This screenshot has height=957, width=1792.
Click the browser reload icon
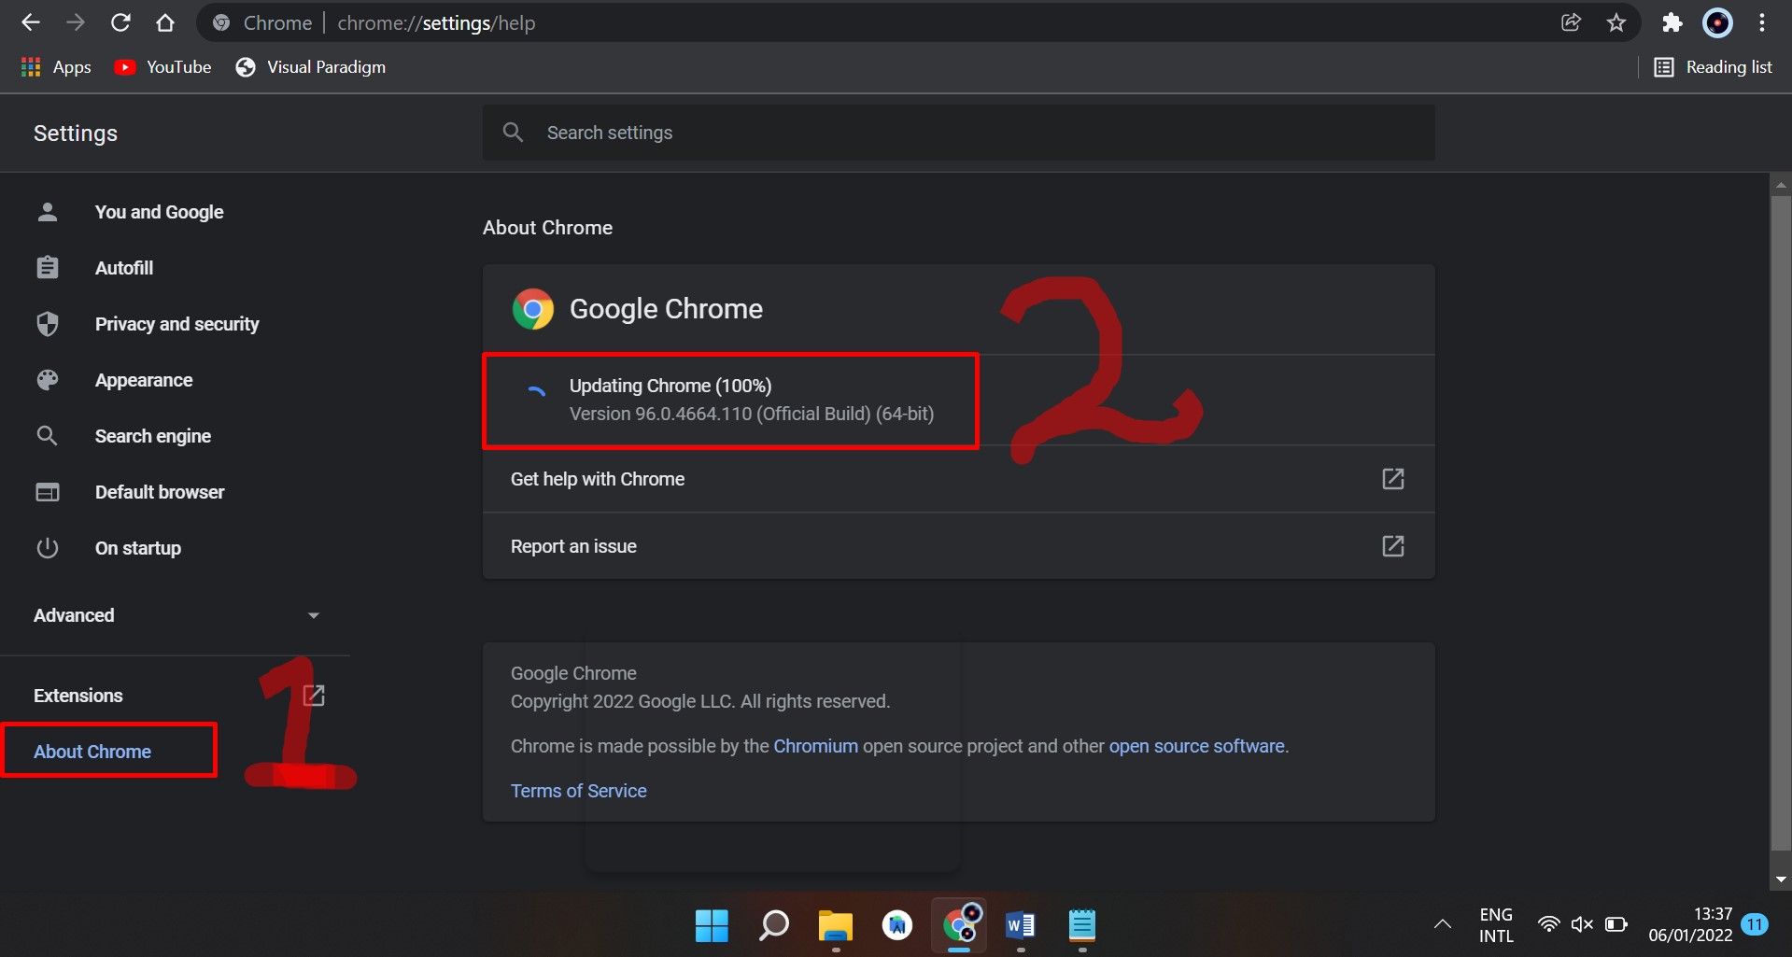click(x=120, y=22)
